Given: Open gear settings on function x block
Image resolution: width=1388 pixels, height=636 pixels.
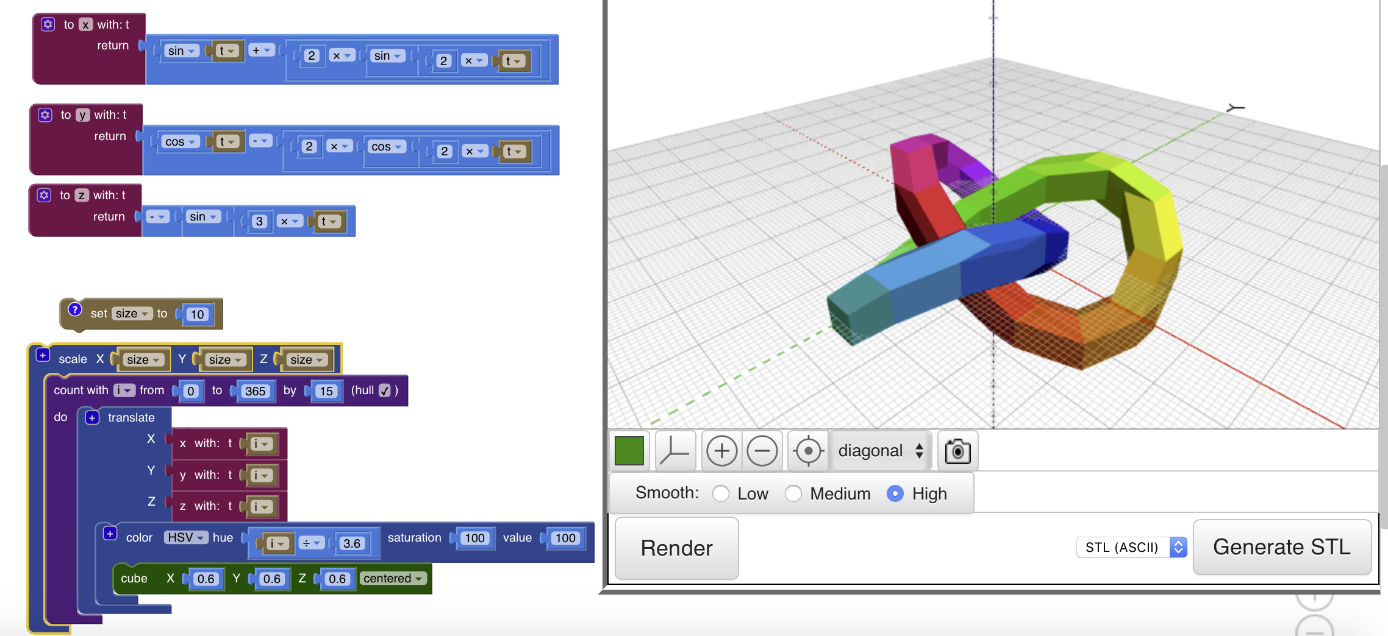Looking at the screenshot, I should pos(48,24).
